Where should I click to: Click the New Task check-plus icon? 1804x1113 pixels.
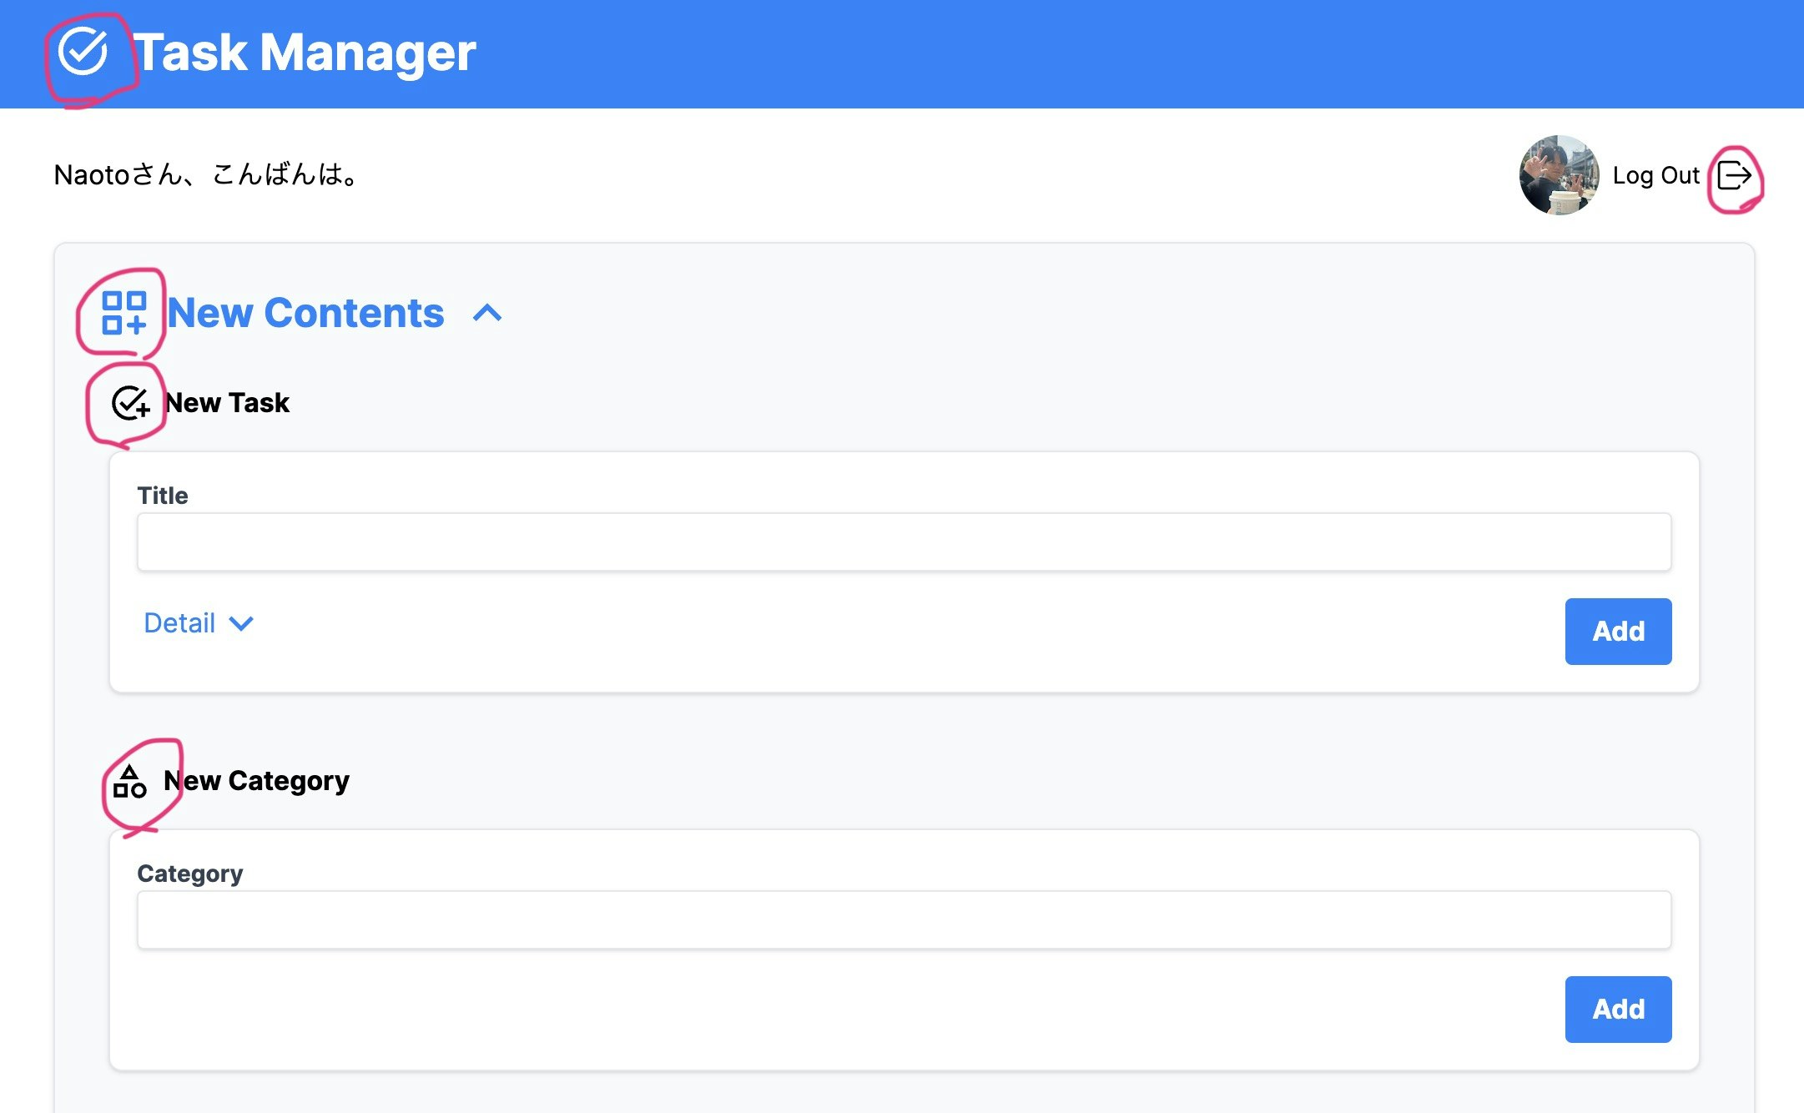pos(130,403)
